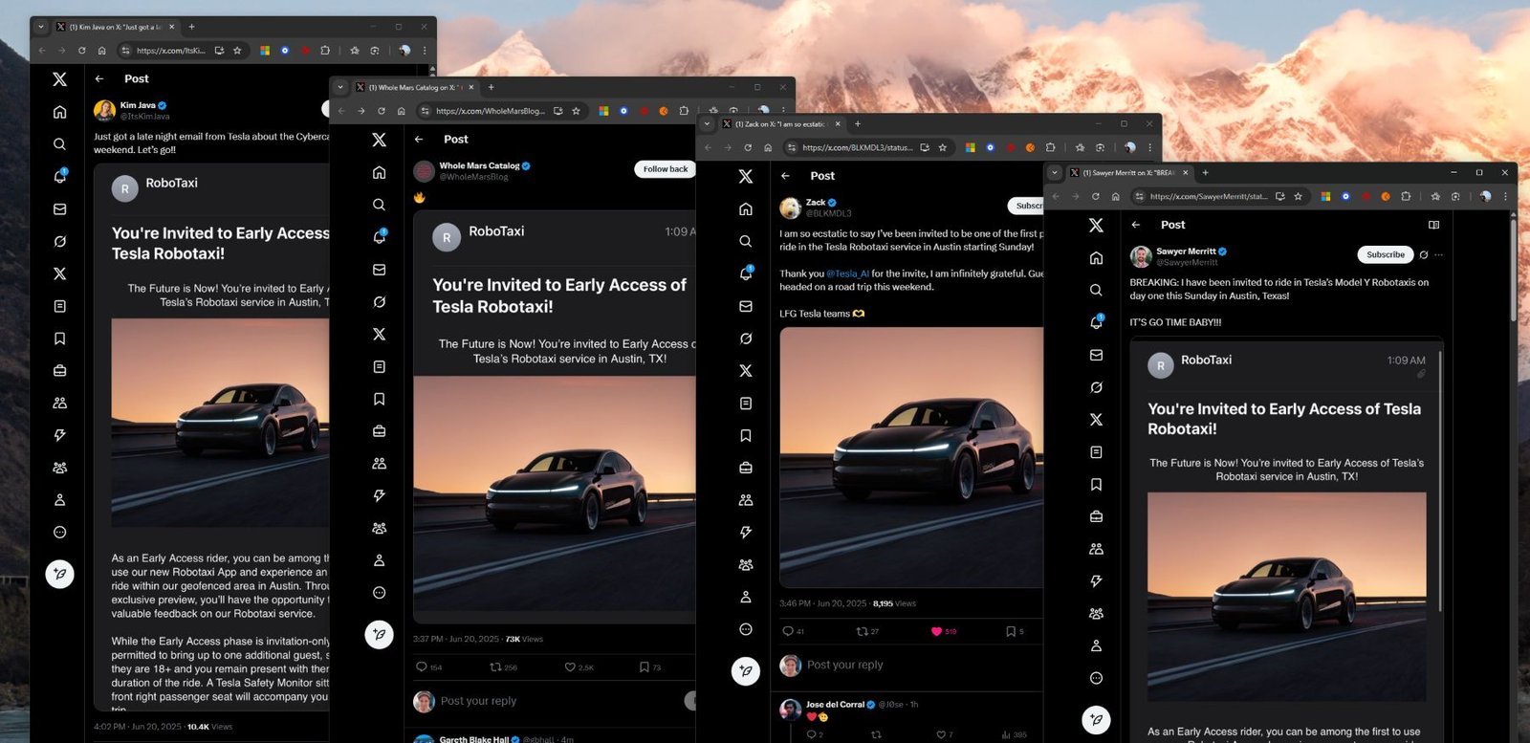Click the compose Post button in Sawyer Merritt window
Image resolution: width=1530 pixels, height=743 pixels.
pyautogui.click(x=1096, y=719)
